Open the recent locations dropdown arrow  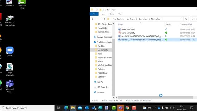tap(101, 19)
